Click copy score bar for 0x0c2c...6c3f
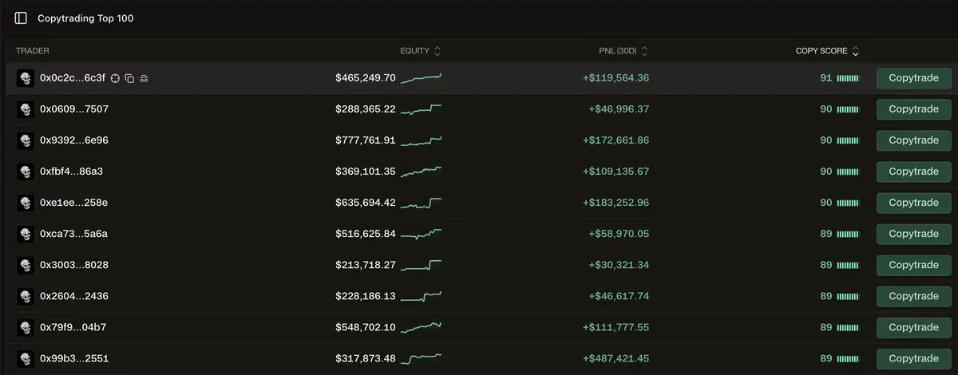958x375 pixels. coord(848,78)
